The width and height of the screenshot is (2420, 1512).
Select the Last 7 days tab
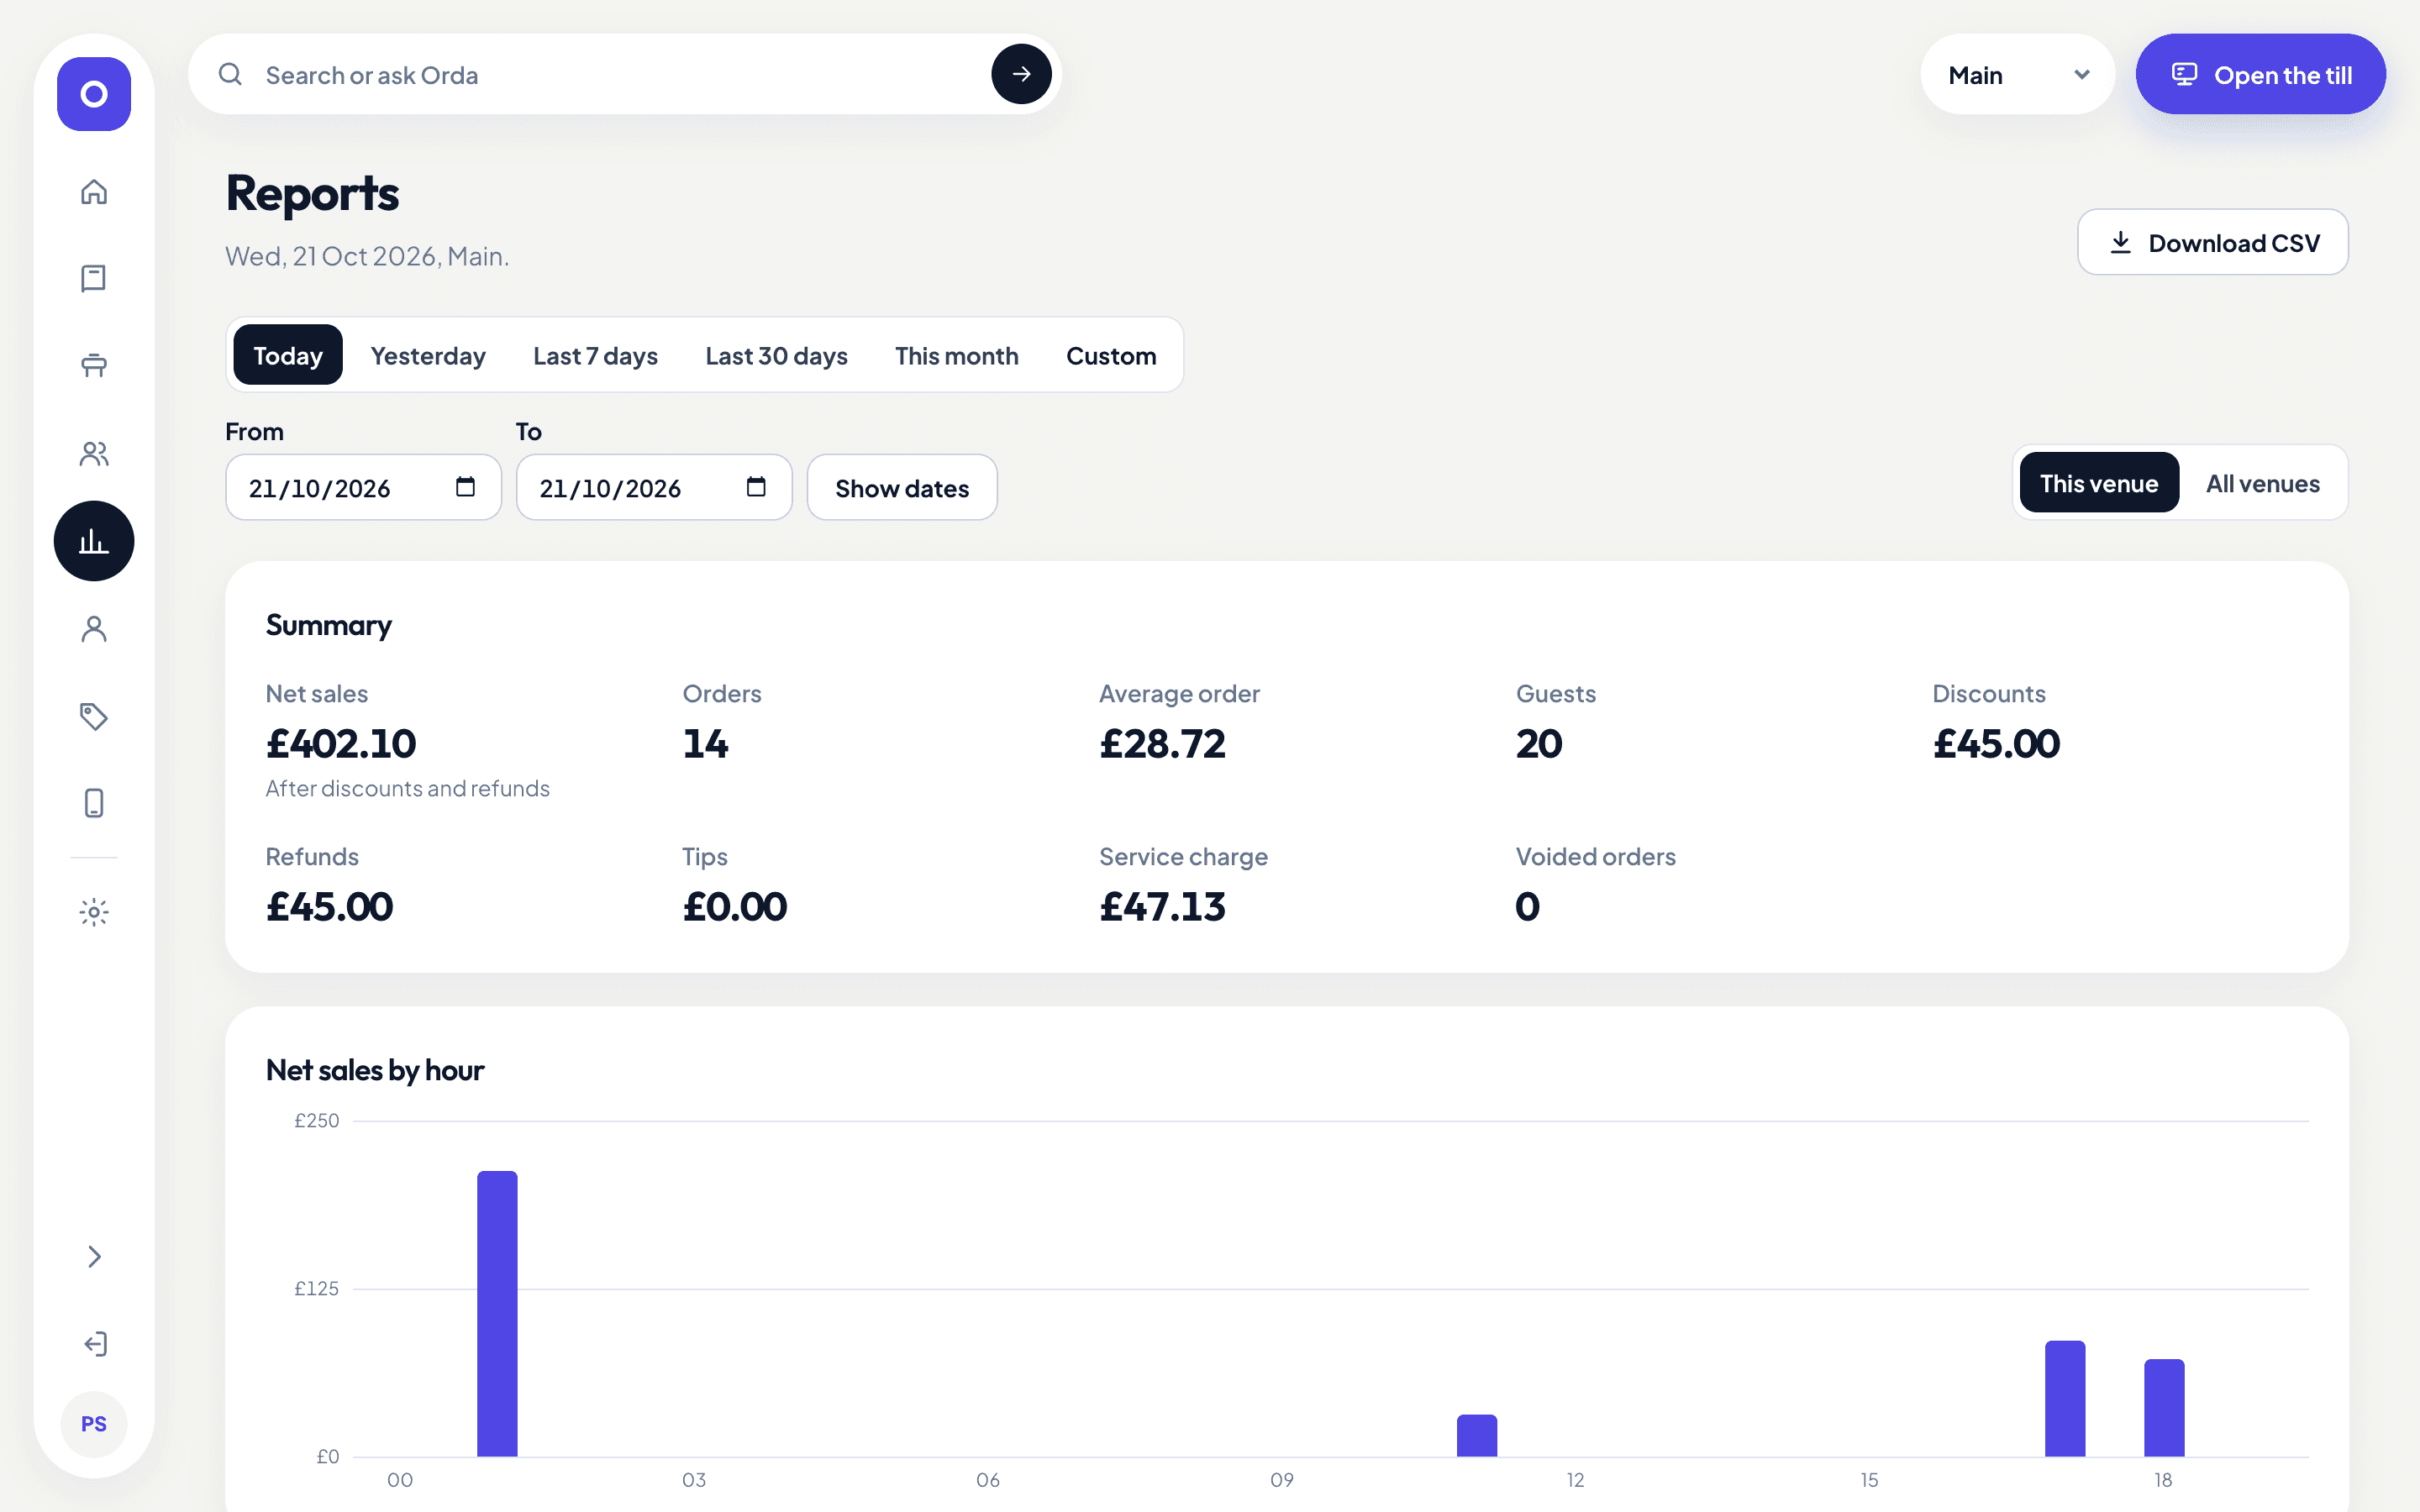(595, 355)
